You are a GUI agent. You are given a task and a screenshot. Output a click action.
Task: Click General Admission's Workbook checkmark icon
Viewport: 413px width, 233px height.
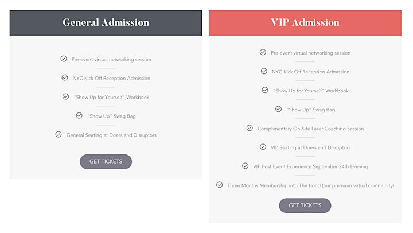point(65,96)
